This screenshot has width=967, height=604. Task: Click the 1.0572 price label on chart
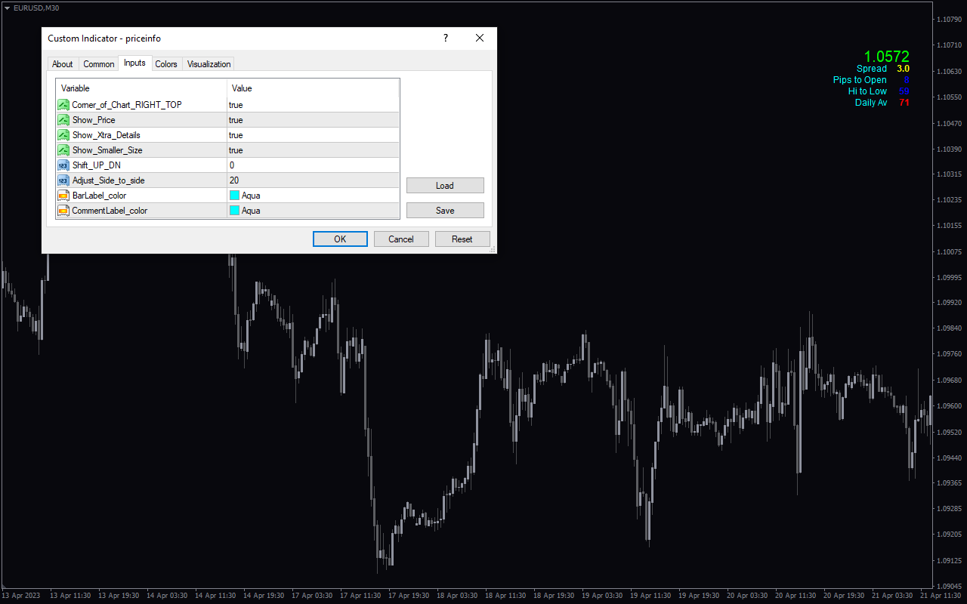[x=887, y=57]
